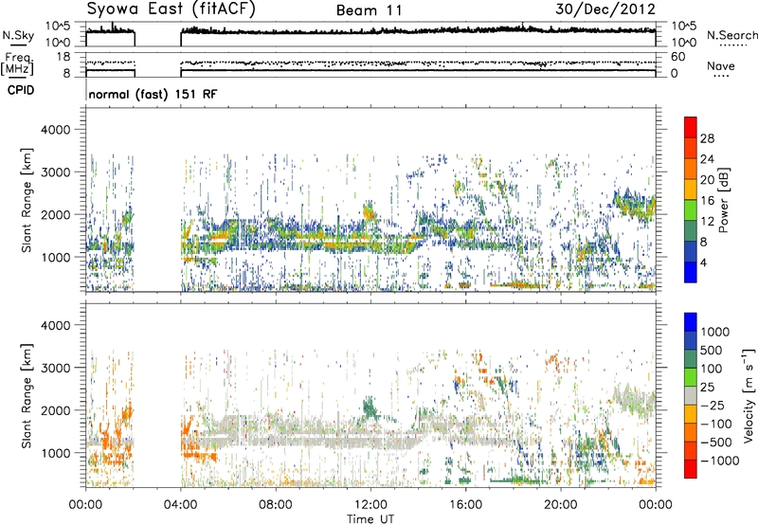The width and height of the screenshot is (758, 525).
Task: Select the 'Beam 11' label
Action: 369,10
